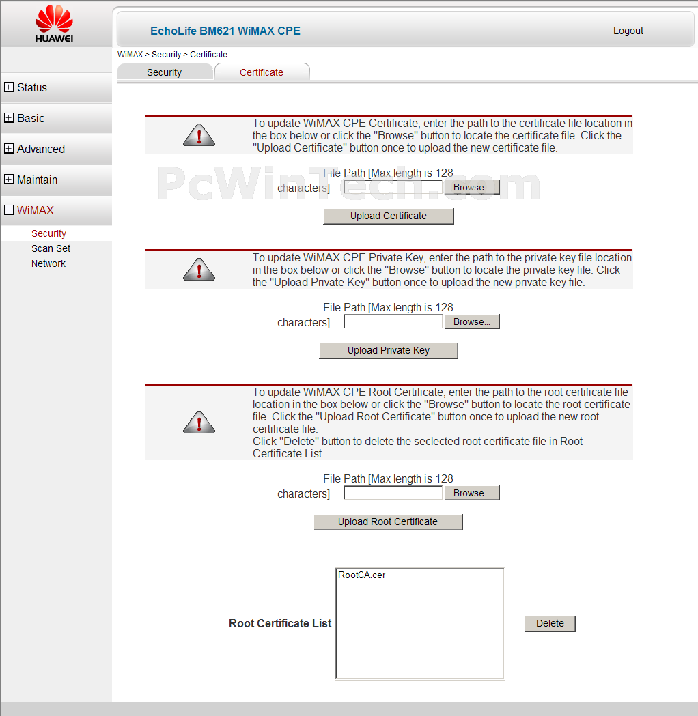
Task: Expand the Advanced menu plus icon
Action: 9,148
